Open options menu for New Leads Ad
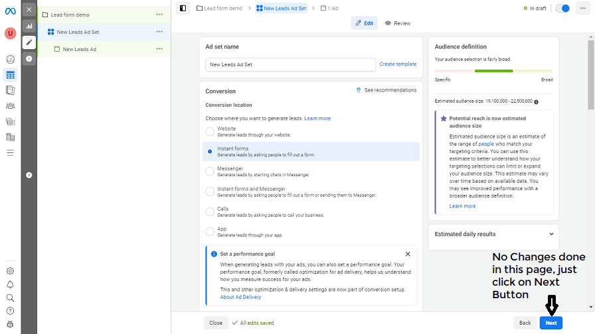The width and height of the screenshot is (595, 334). tap(159, 49)
